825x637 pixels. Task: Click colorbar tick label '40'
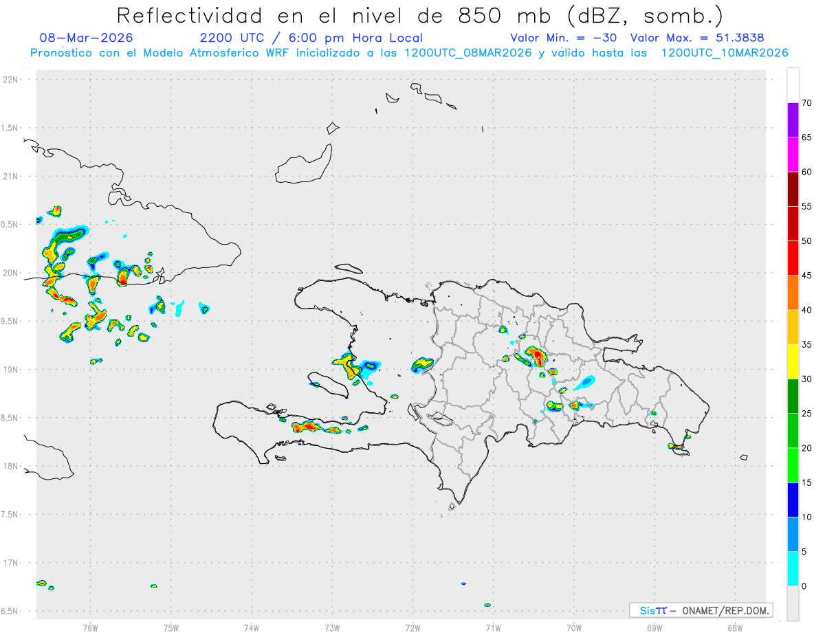[806, 310]
